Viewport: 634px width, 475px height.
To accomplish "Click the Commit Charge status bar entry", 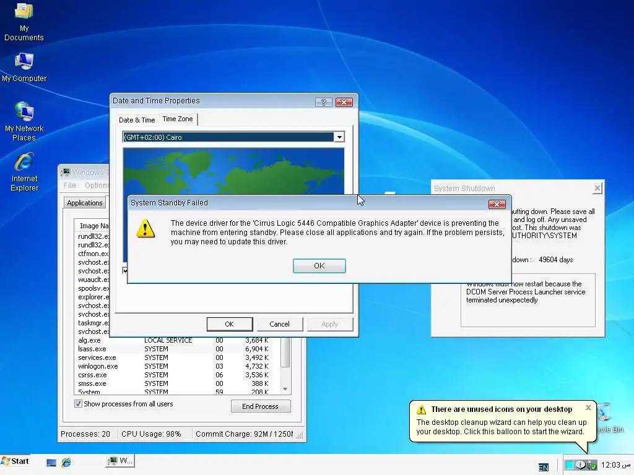I will click(x=244, y=434).
